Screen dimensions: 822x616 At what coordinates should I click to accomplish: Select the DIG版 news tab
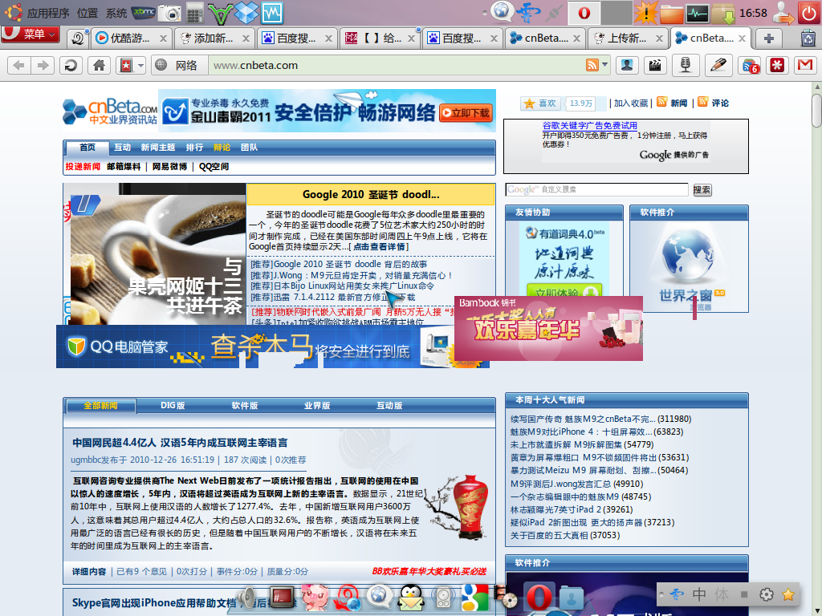point(173,406)
